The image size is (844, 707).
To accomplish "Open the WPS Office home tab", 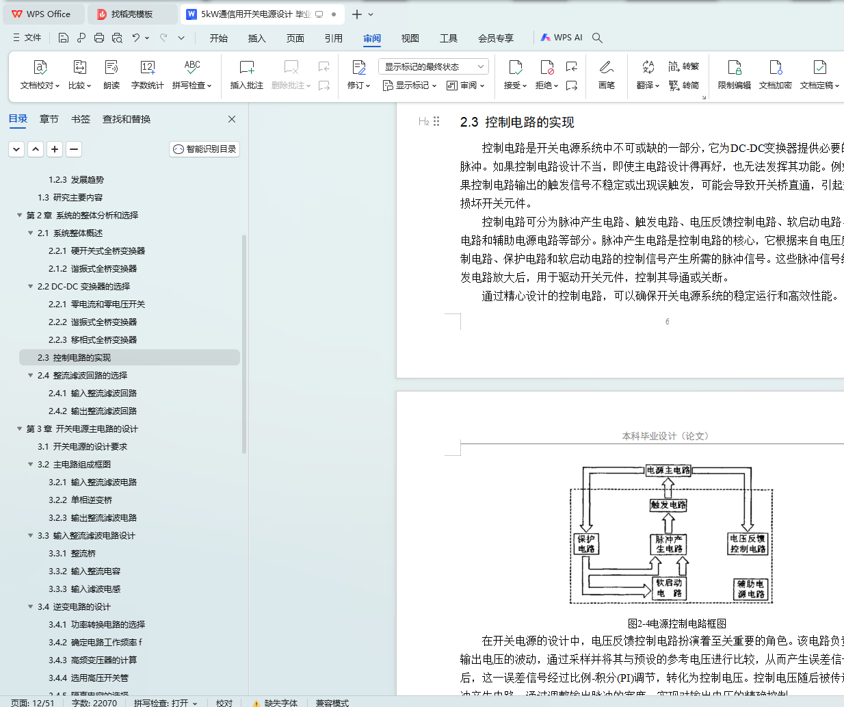I will 42,14.
